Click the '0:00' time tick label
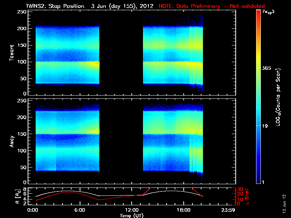The width and height of the screenshot is (291, 218). click(32, 210)
